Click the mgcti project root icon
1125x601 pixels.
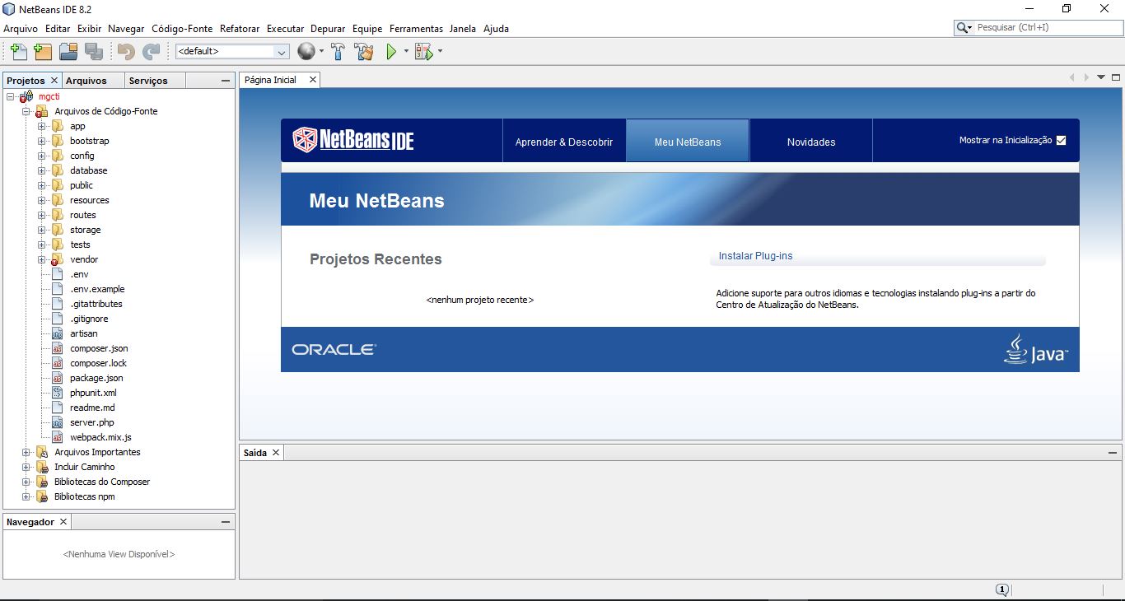[27, 96]
